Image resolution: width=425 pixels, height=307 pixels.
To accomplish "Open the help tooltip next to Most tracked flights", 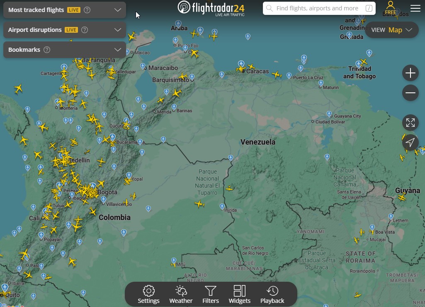I will (87, 10).
